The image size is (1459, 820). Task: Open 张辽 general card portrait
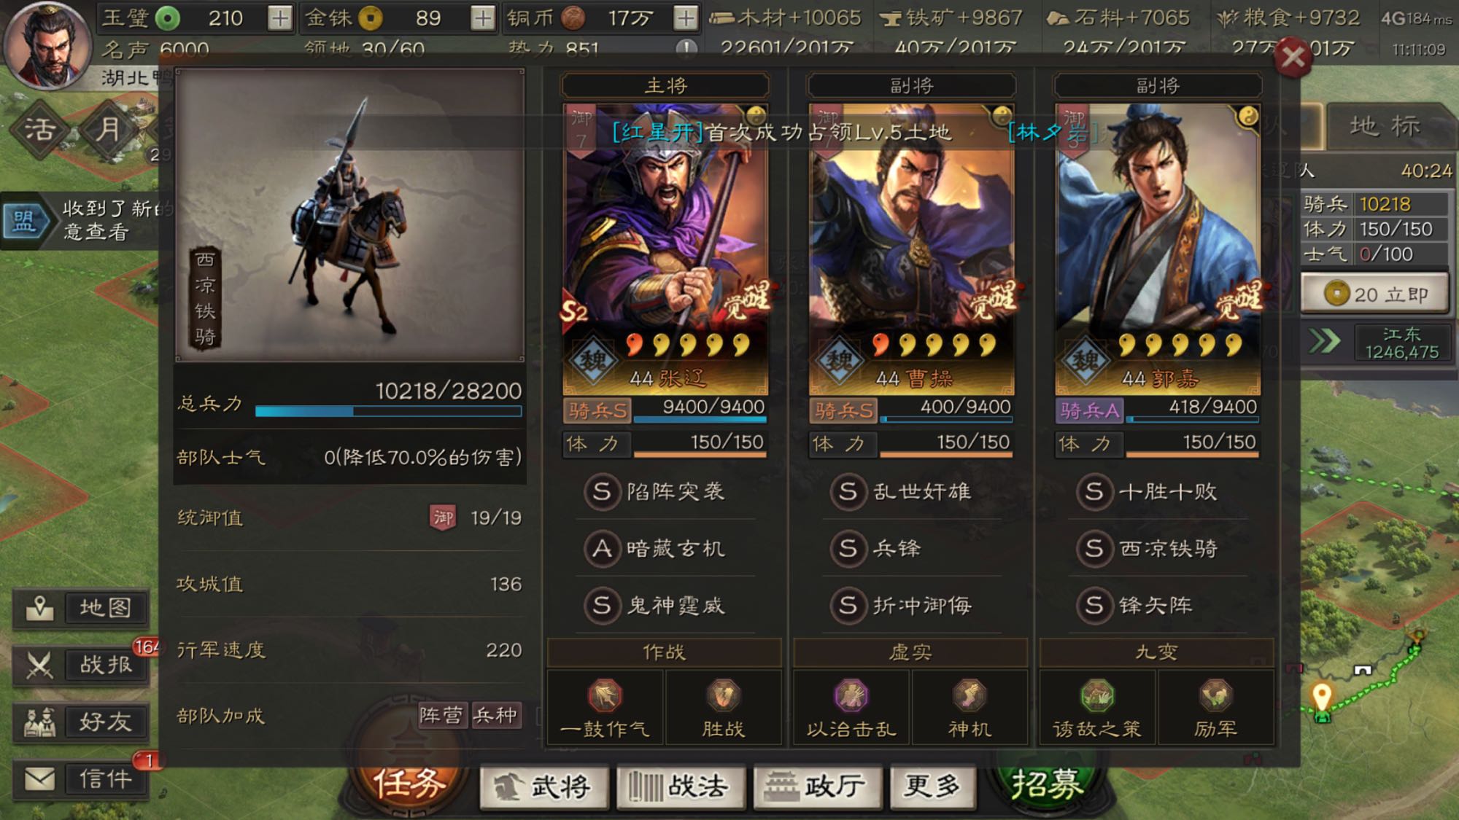click(x=665, y=249)
